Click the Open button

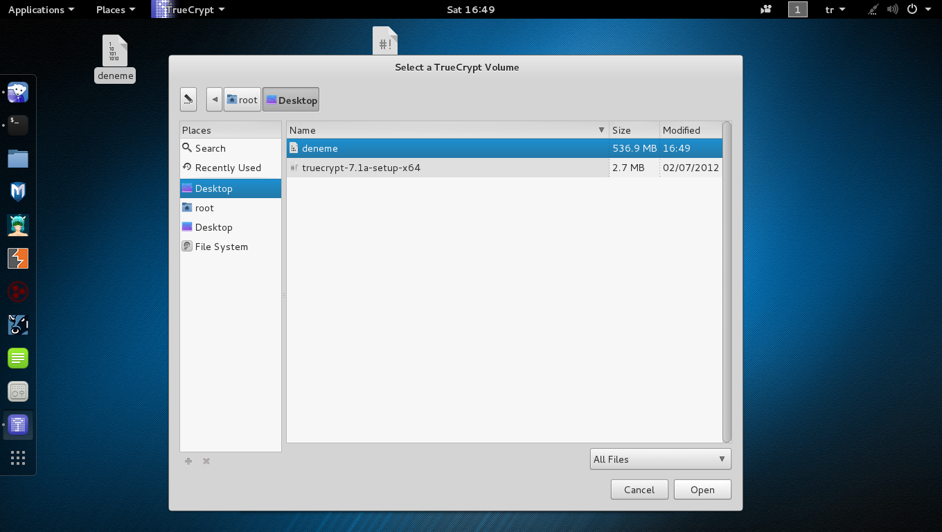pyautogui.click(x=702, y=490)
